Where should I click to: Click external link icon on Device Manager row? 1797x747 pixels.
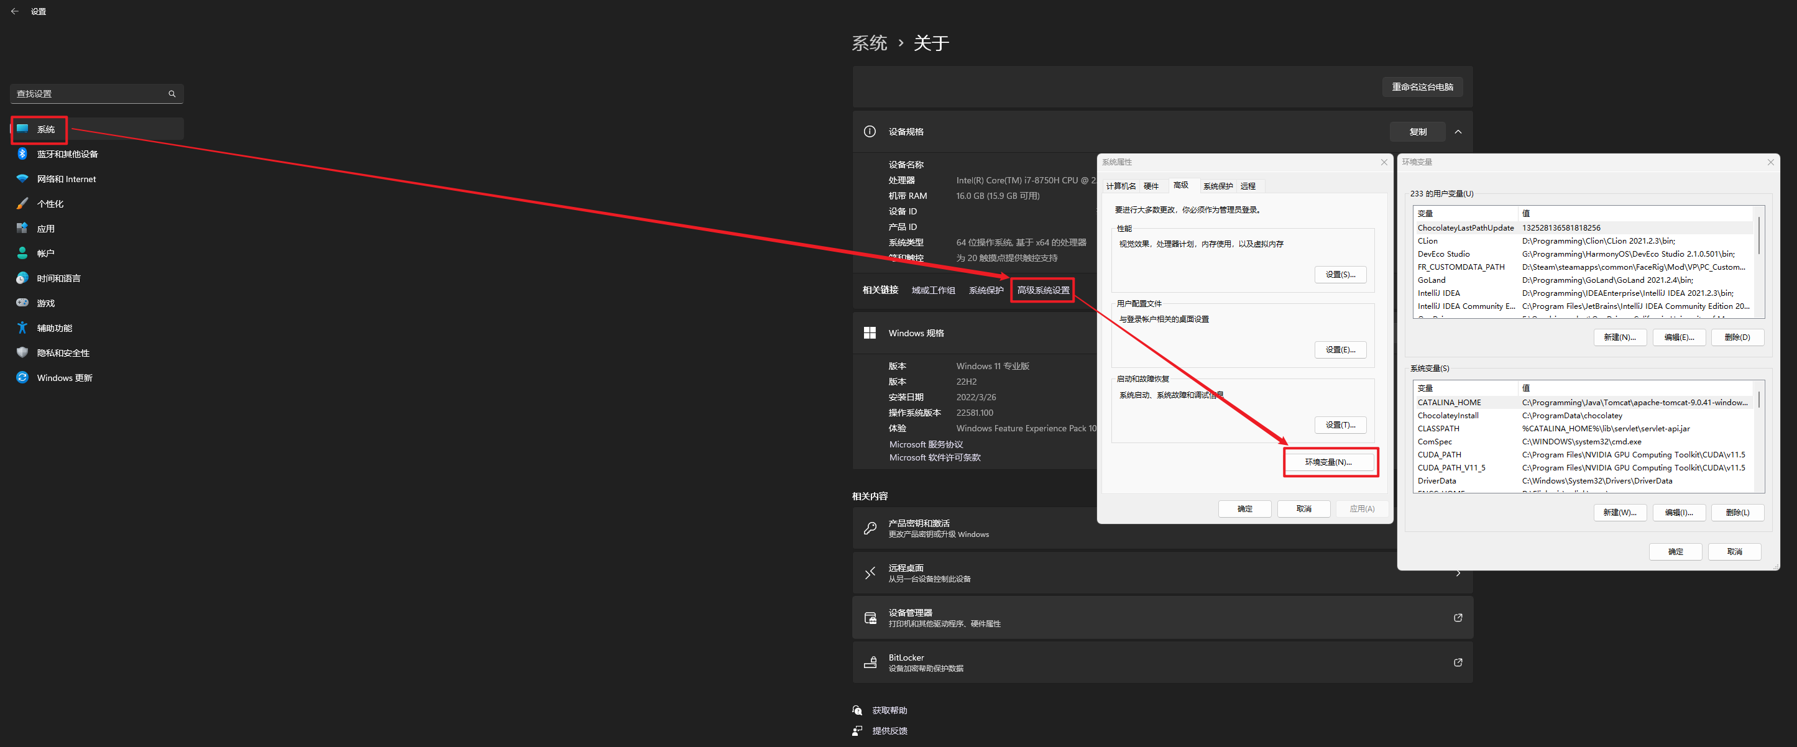[x=1458, y=617]
